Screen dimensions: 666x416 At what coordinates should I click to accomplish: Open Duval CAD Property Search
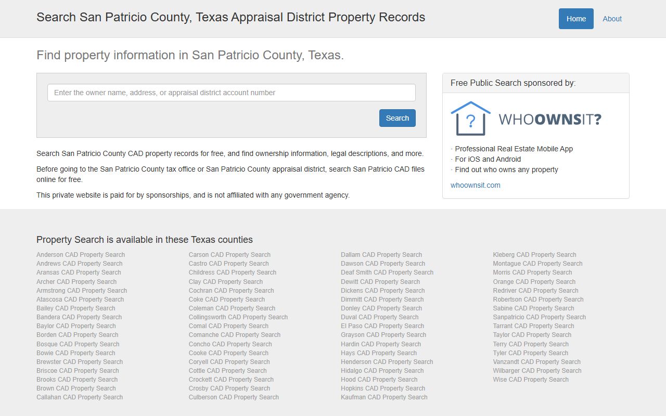(380, 317)
